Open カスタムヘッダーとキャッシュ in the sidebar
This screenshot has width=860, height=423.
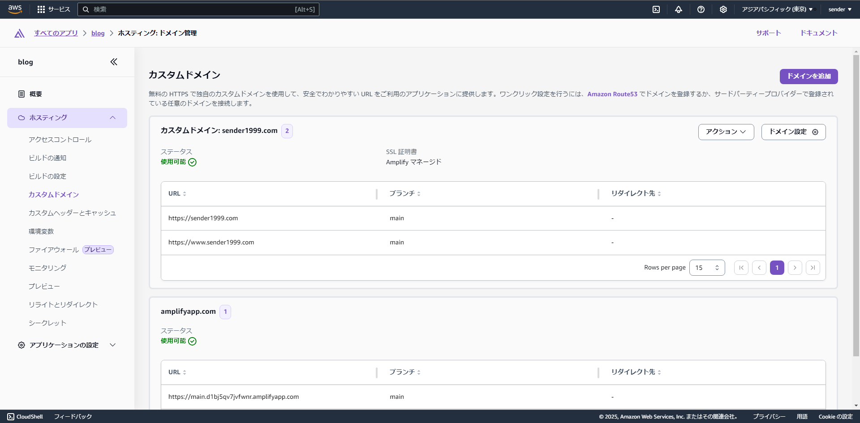pyautogui.click(x=72, y=213)
